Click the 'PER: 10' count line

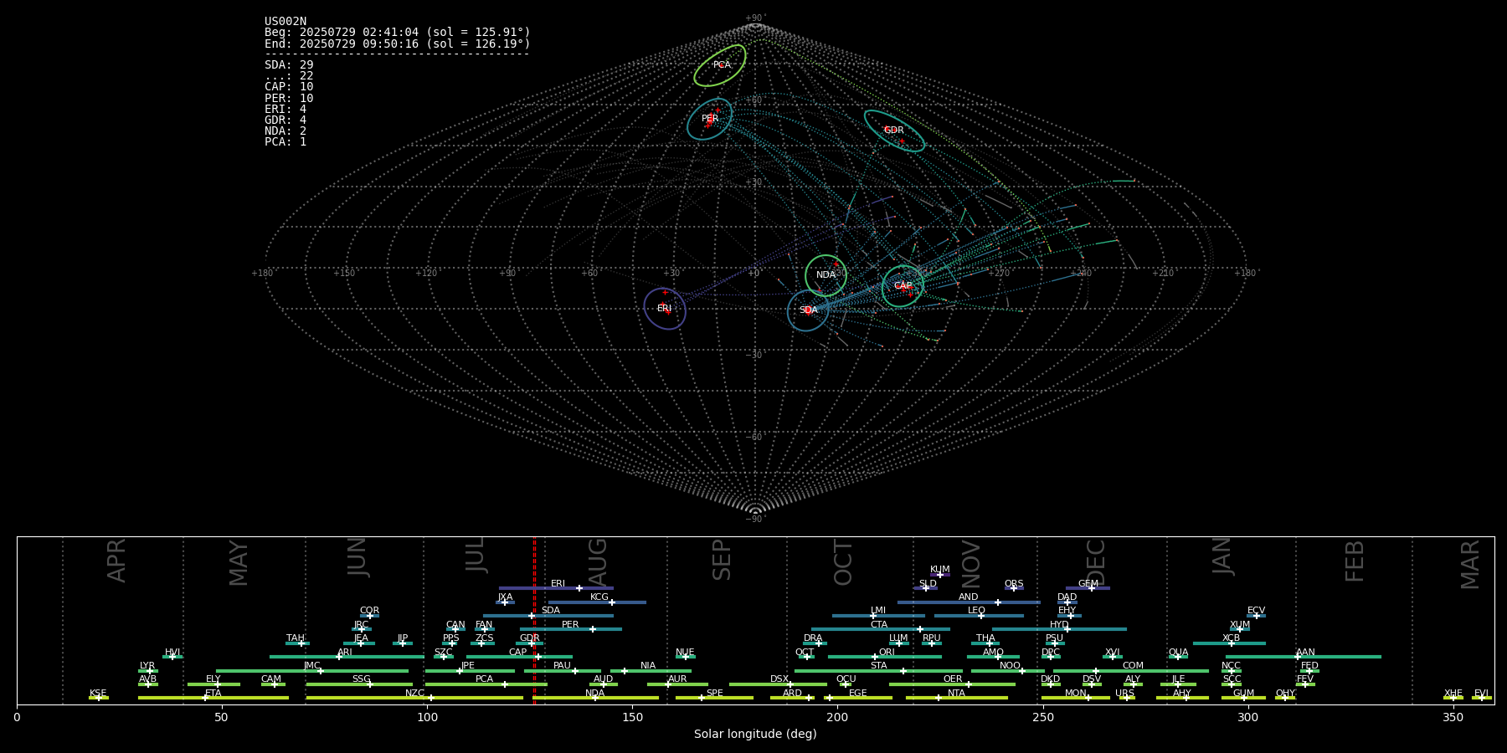click(x=289, y=98)
